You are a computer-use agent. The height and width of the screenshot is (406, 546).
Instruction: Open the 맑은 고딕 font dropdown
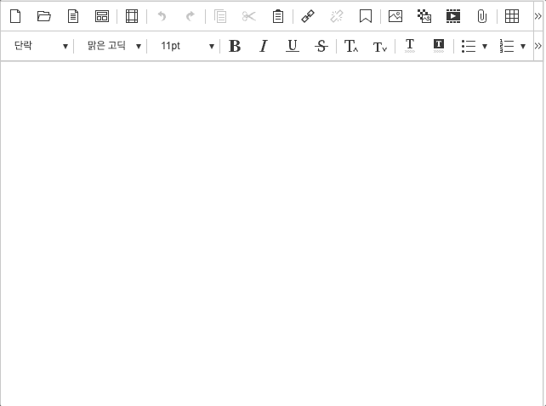coord(113,46)
